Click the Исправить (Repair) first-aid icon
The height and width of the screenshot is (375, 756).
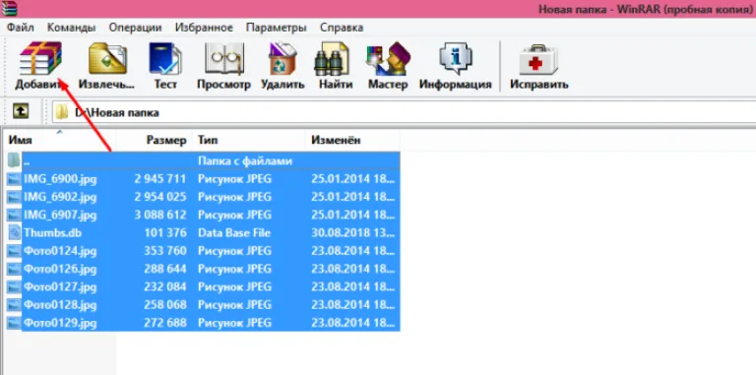click(x=538, y=59)
